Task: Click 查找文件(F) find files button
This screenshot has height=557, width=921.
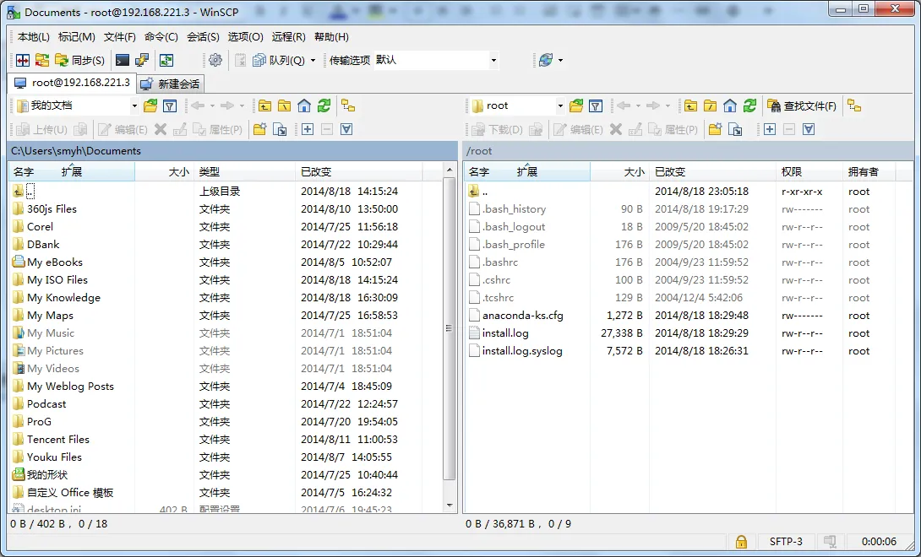Action: pos(803,105)
